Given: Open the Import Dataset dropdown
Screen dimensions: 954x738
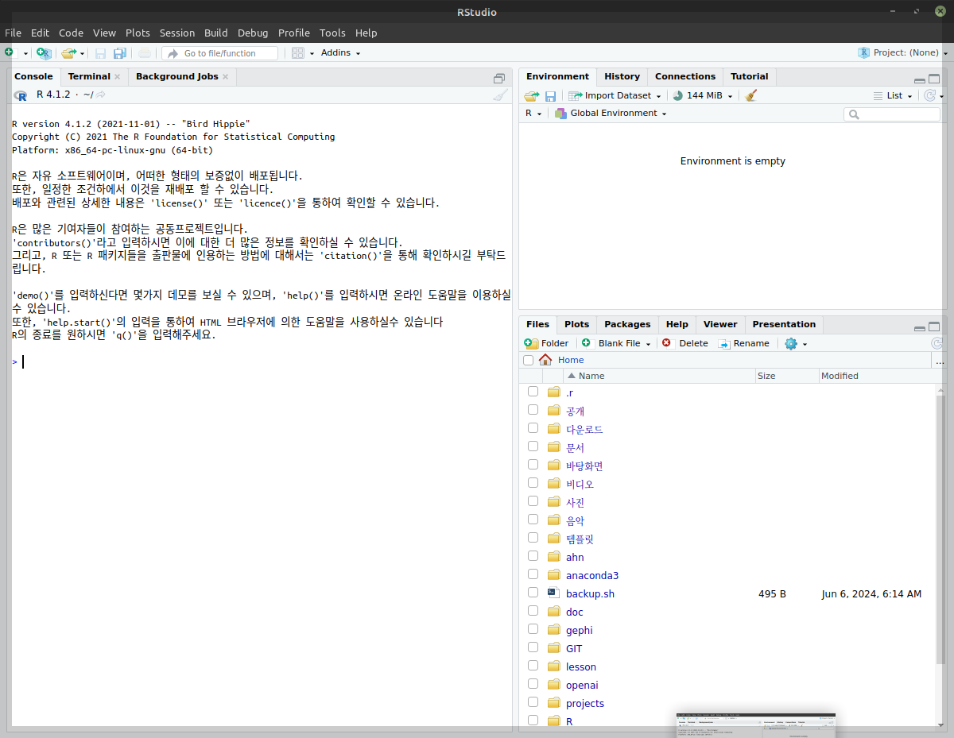Looking at the screenshot, I should click(615, 95).
